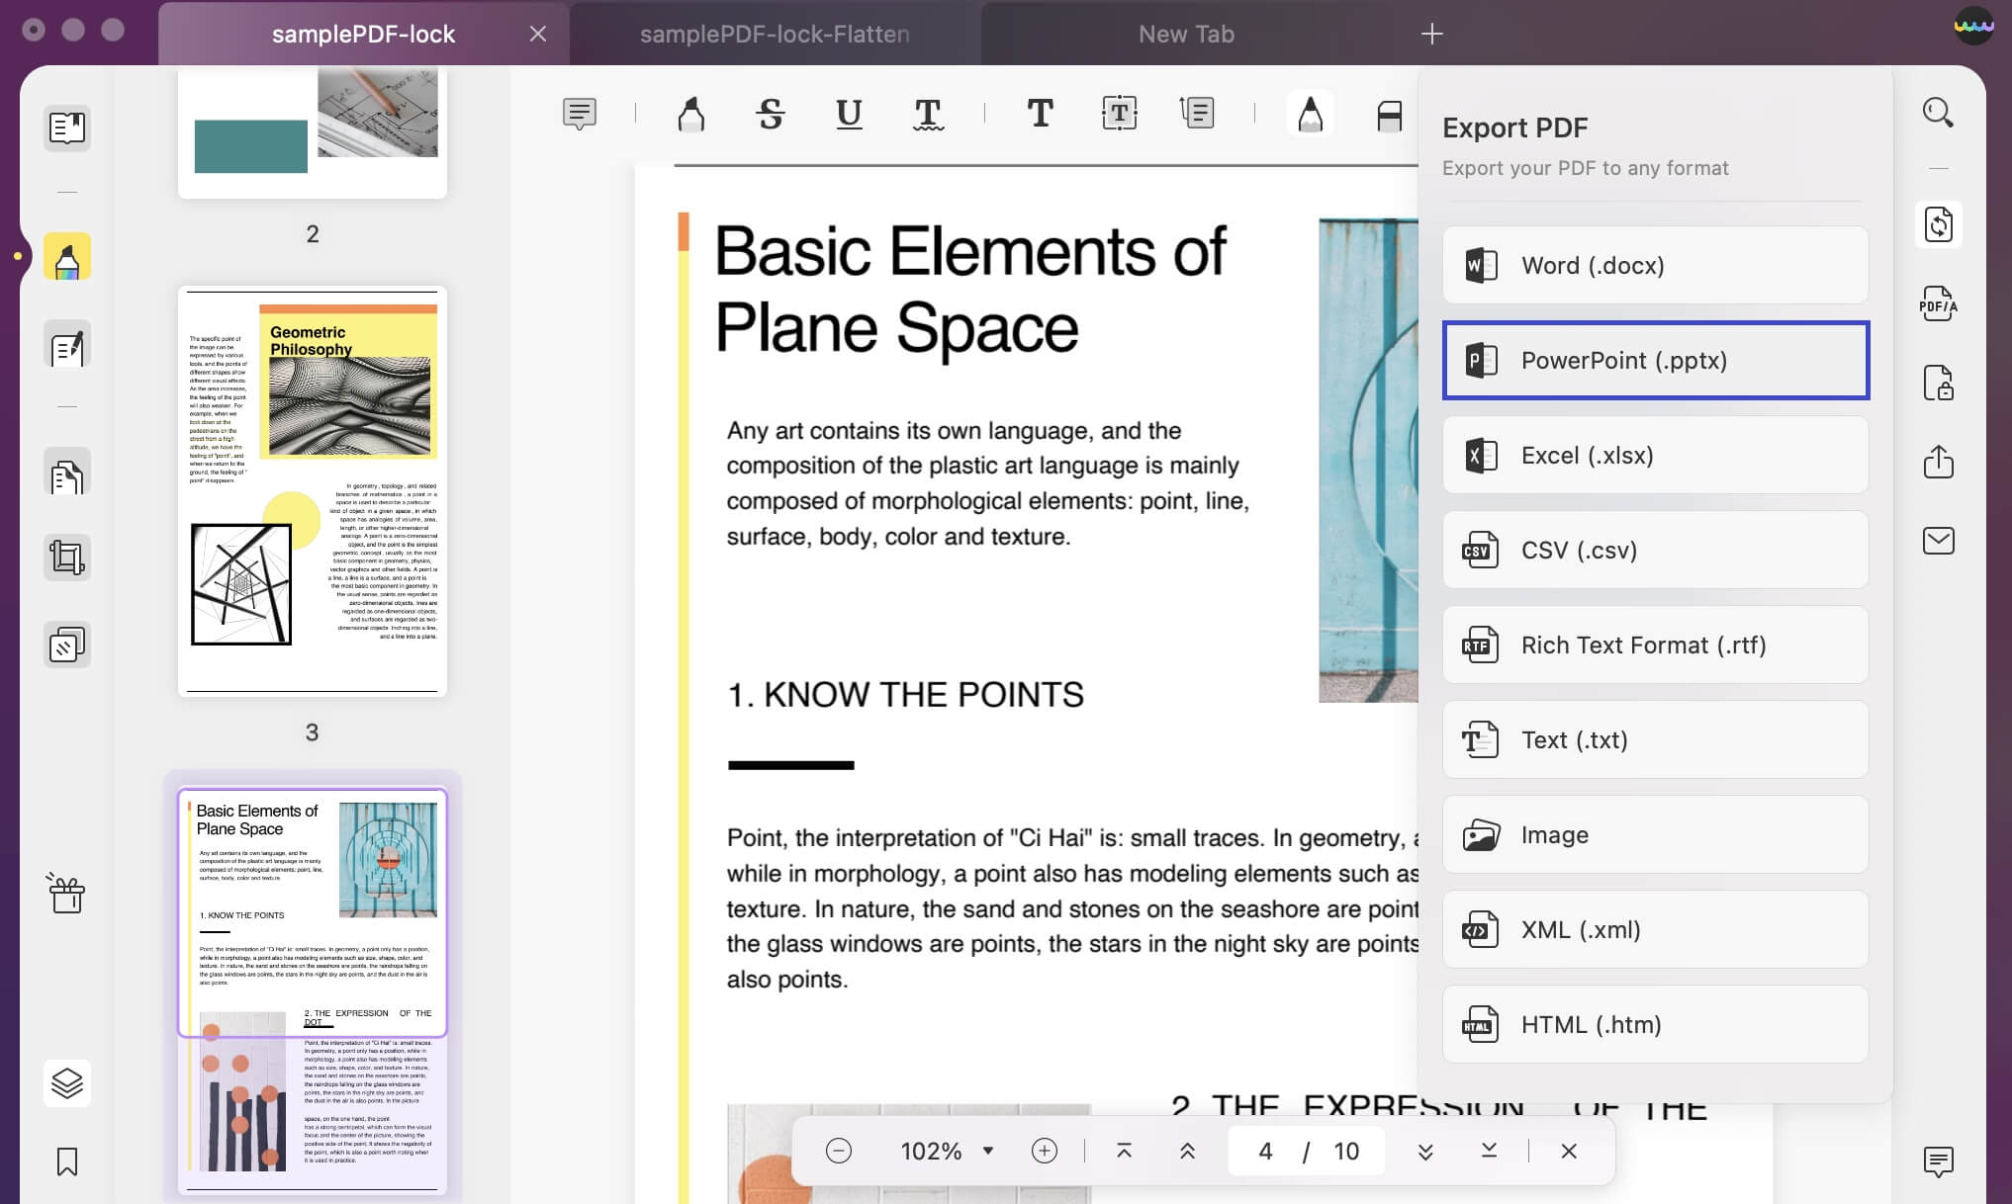Open the layers panel icon
This screenshot has height=1204, width=2012.
[x=67, y=1083]
